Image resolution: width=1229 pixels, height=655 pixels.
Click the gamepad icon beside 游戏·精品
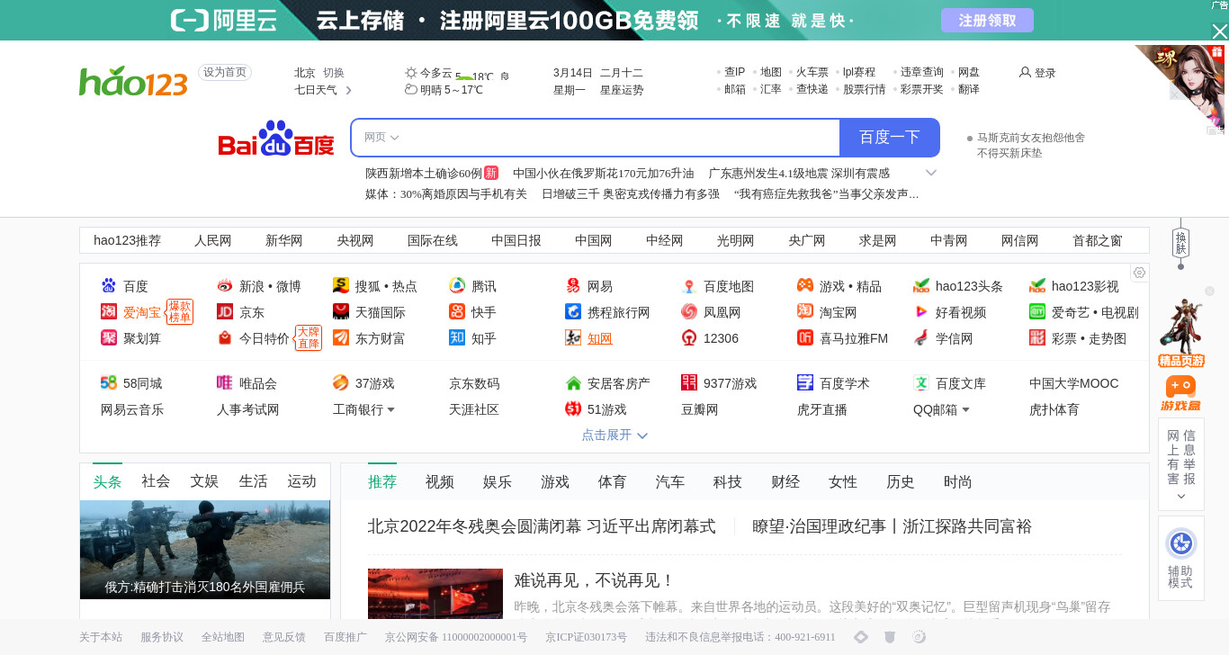(805, 286)
